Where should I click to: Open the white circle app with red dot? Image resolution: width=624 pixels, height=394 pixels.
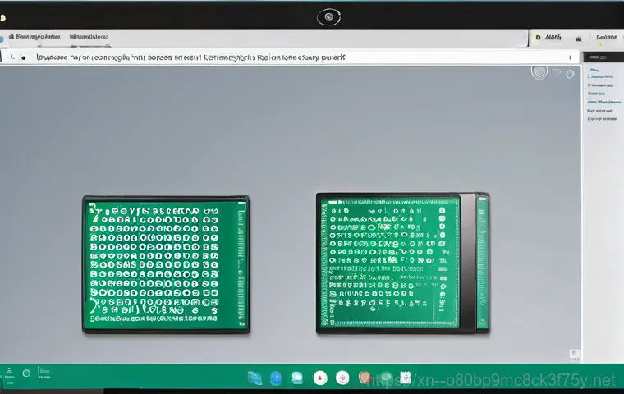[x=321, y=378]
